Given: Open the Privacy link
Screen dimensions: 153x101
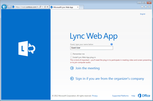Looking at the screenshot, I should pyautogui.click(x=95, y=96).
